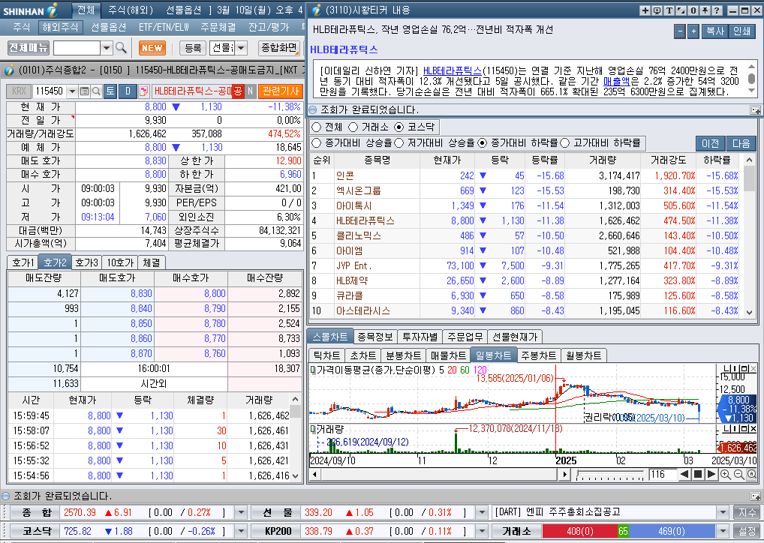Click the 전체메뉴 button
Viewport: 764px width, 543px height.
click(x=29, y=48)
